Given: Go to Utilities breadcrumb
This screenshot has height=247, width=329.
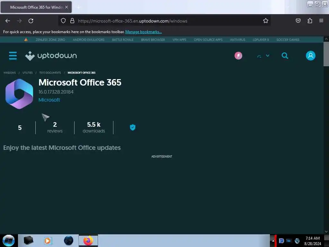Looking at the screenshot, I should point(28,73).
